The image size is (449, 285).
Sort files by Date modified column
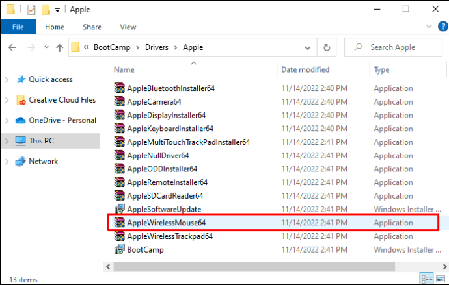pyautogui.click(x=305, y=69)
